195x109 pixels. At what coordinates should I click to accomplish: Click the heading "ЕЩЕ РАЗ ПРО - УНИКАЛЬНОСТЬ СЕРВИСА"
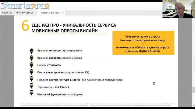pos(74,25)
